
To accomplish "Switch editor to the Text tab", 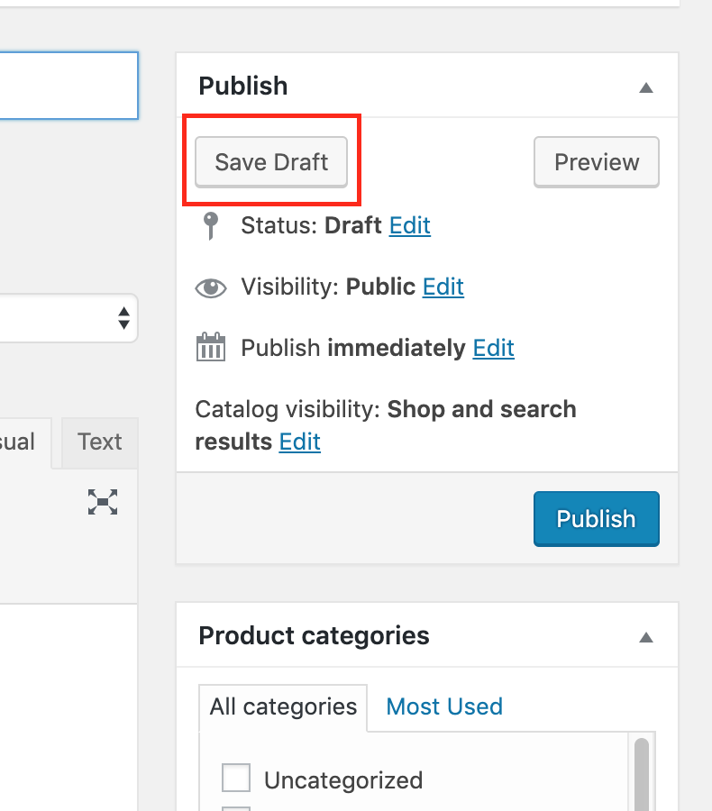I will pos(99,442).
